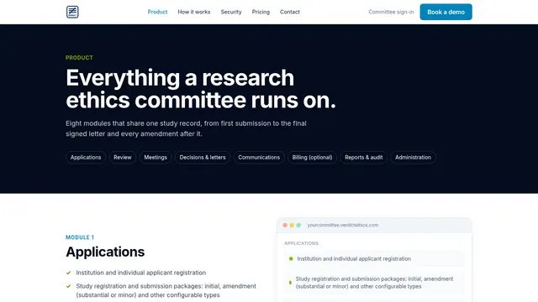Click green dot in mock browser window
Viewport: 538px width, 302px height.
(298, 226)
